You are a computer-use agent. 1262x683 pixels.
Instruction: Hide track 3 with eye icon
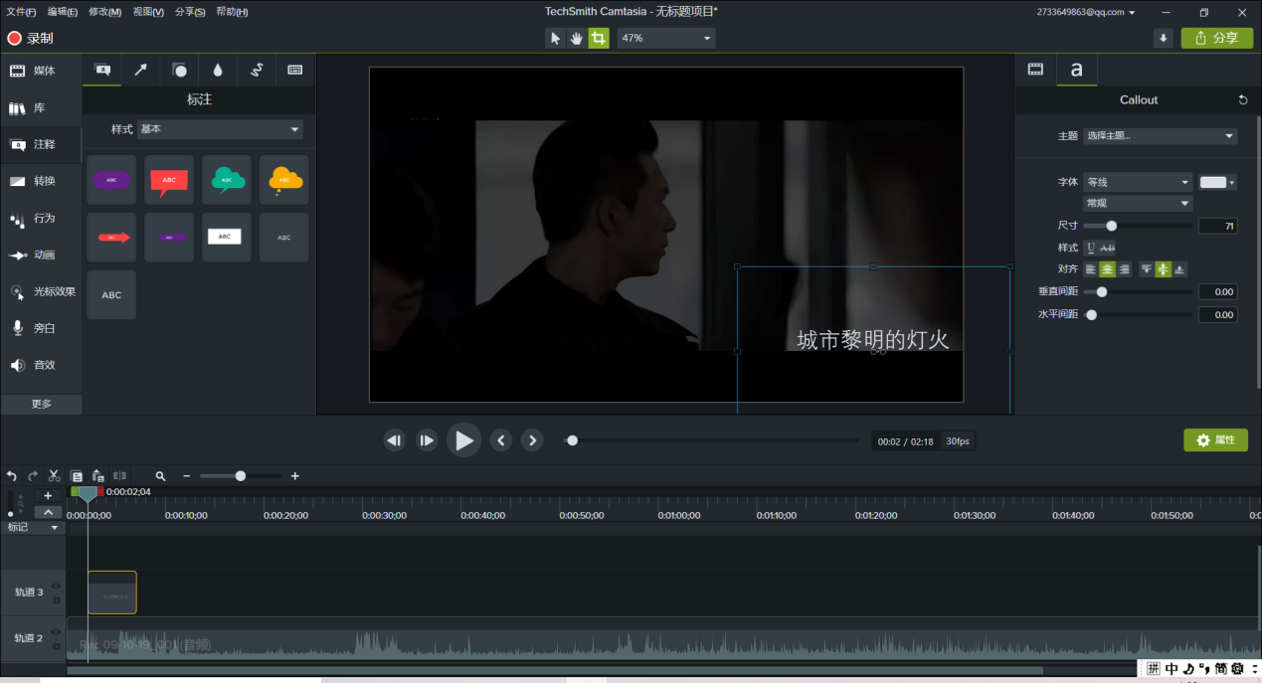(x=56, y=586)
